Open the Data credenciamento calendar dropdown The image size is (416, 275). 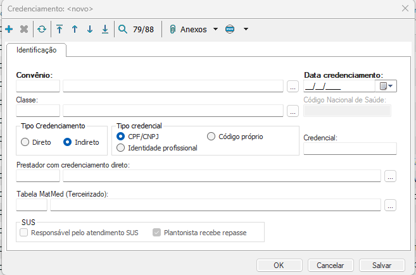click(386, 86)
